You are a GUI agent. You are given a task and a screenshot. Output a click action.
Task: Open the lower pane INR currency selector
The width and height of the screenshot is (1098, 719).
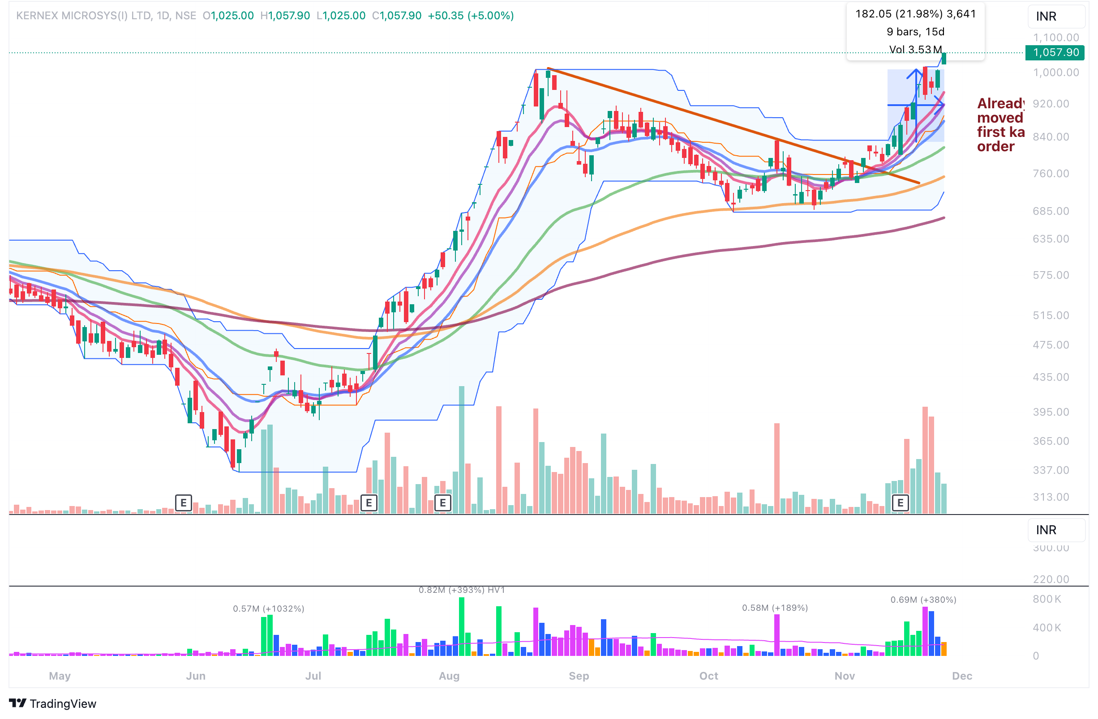tap(1055, 530)
